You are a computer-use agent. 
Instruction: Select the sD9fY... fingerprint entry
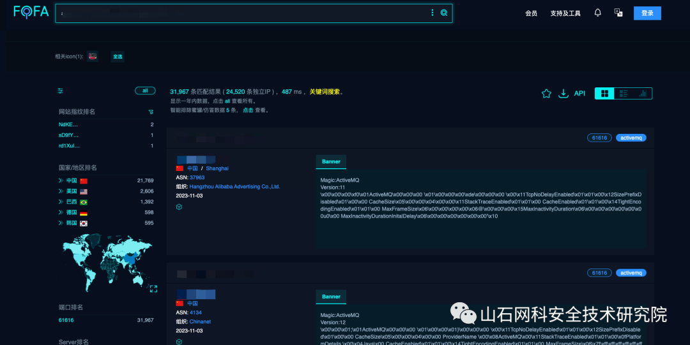68,135
